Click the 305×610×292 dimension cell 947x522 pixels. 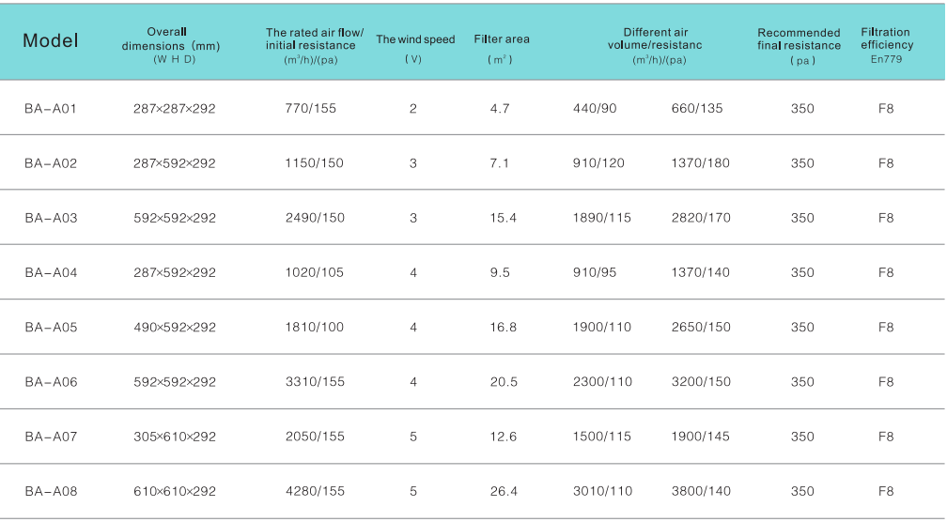tap(175, 437)
